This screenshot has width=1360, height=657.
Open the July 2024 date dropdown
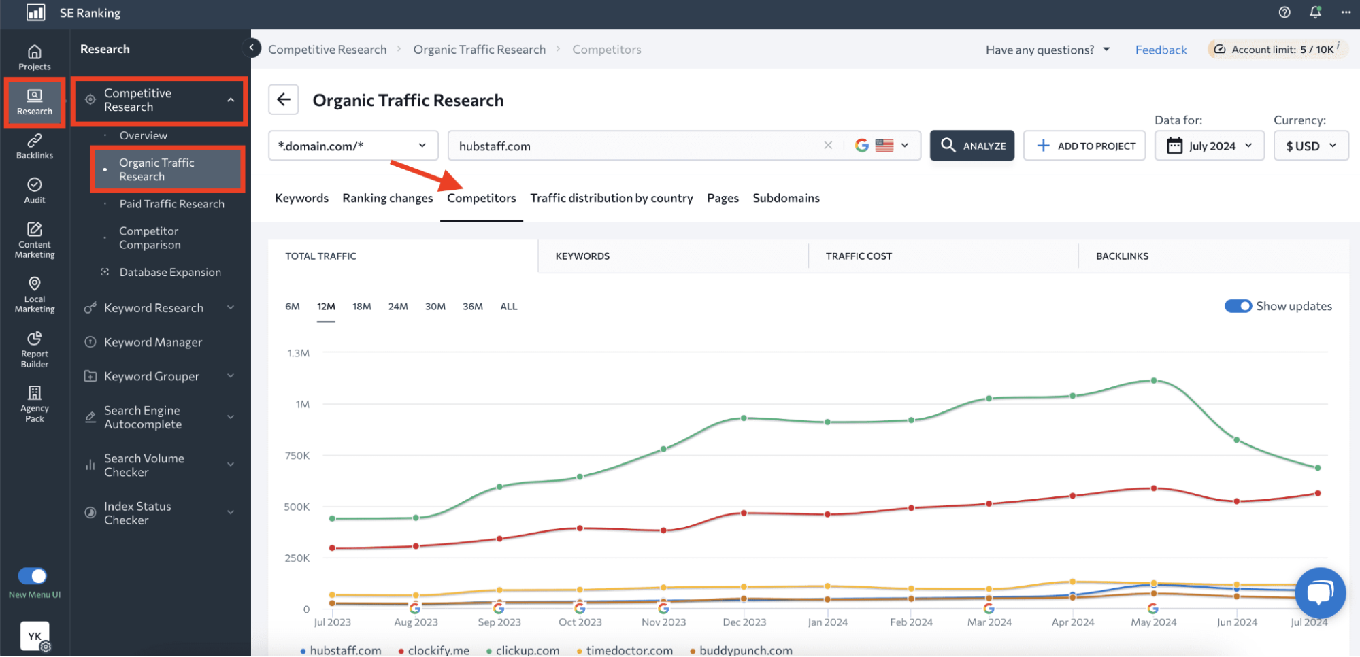click(1209, 146)
